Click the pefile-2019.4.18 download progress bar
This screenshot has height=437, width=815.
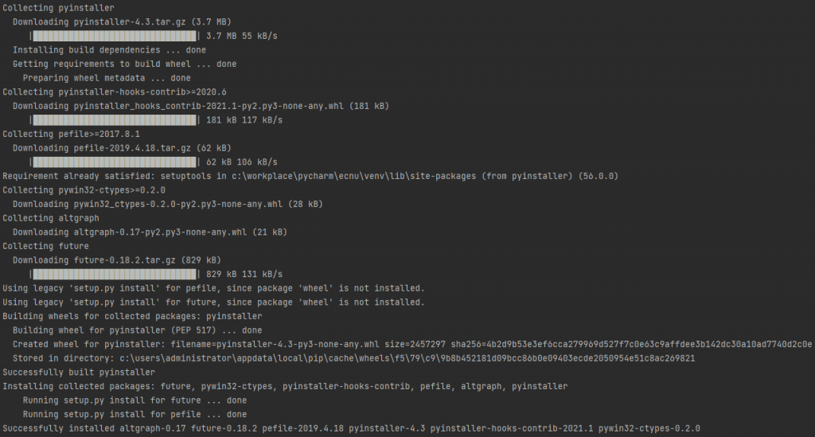(115, 162)
